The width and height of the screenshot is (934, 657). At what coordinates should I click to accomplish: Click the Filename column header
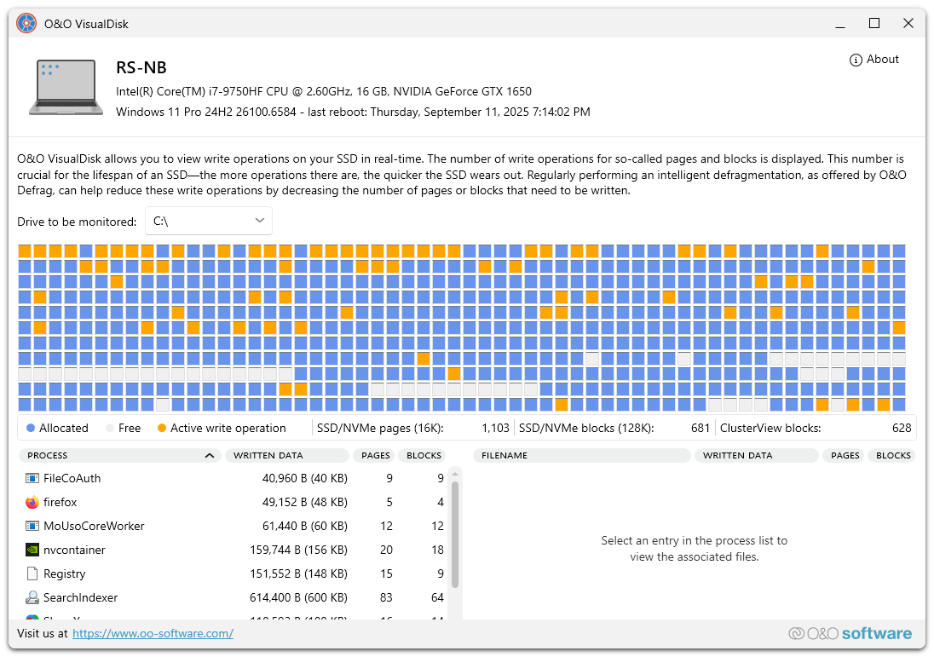tap(581, 455)
